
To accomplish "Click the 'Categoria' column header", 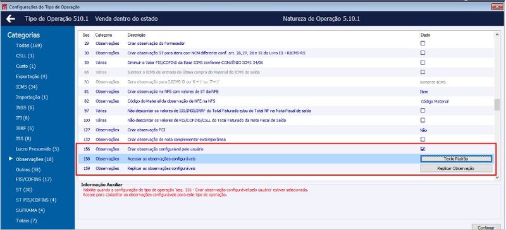I will point(103,35).
